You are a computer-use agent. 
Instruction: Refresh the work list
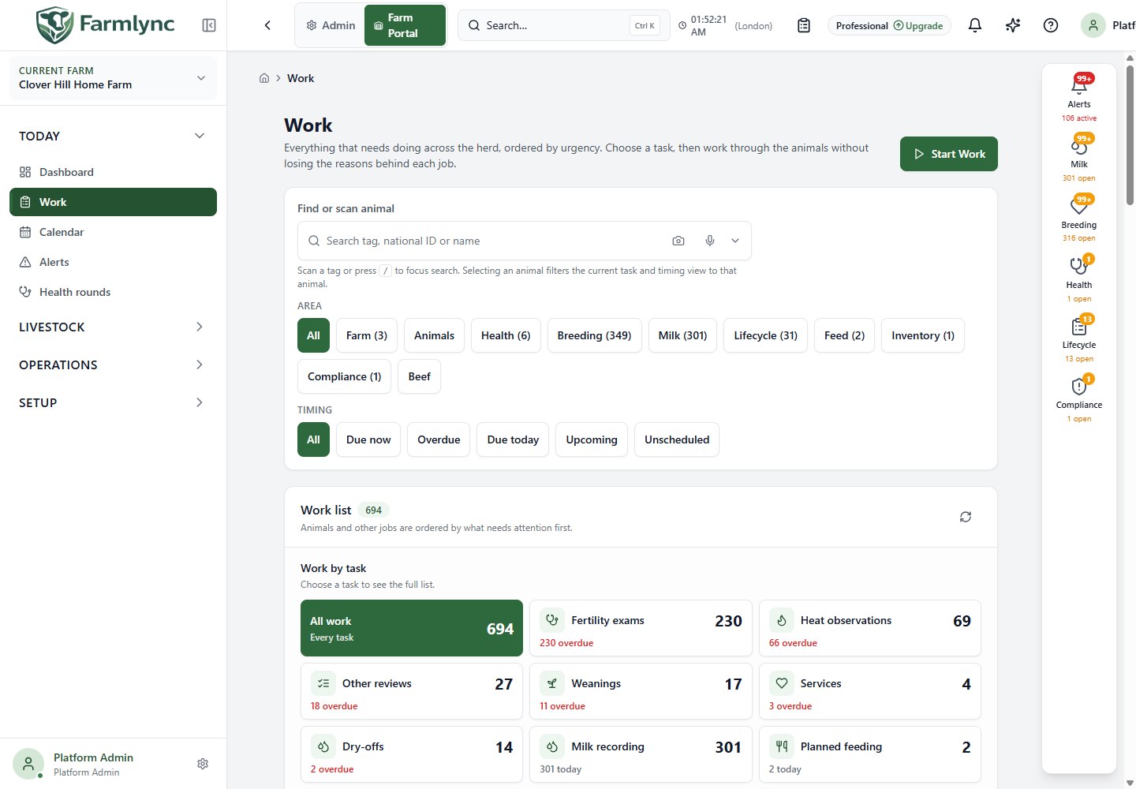pyautogui.click(x=966, y=517)
